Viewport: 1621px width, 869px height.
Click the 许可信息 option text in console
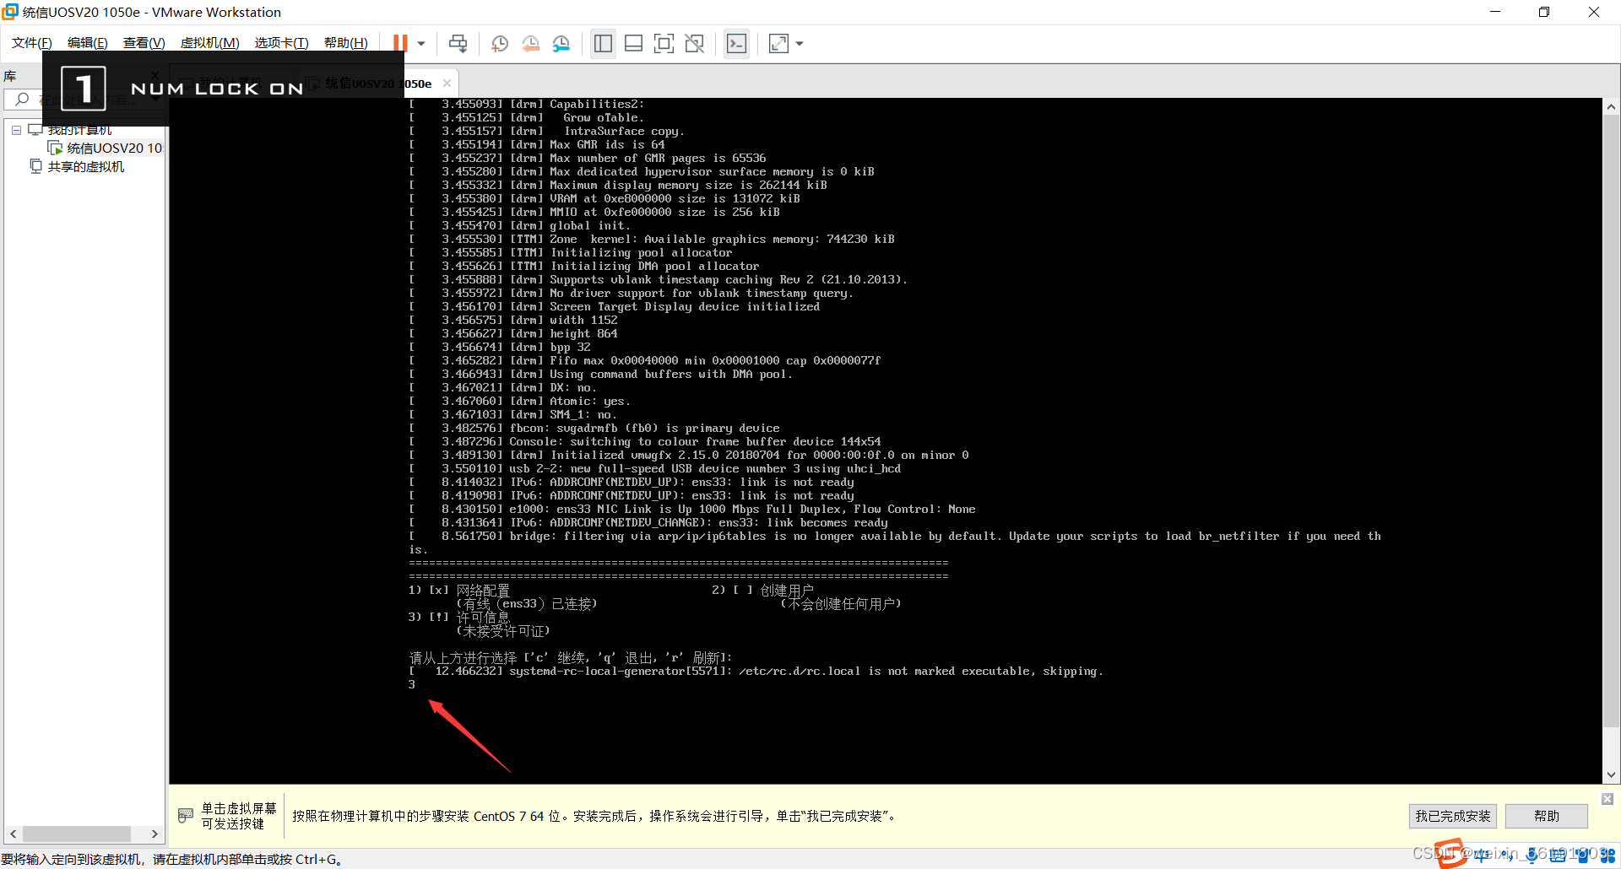pos(483,617)
